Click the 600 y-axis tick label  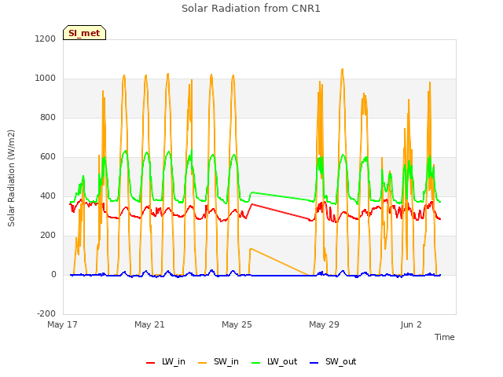[48, 157]
